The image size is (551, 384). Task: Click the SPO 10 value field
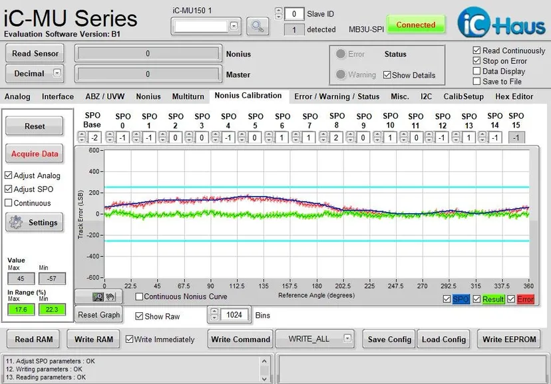pyautogui.click(x=390, y=138)
